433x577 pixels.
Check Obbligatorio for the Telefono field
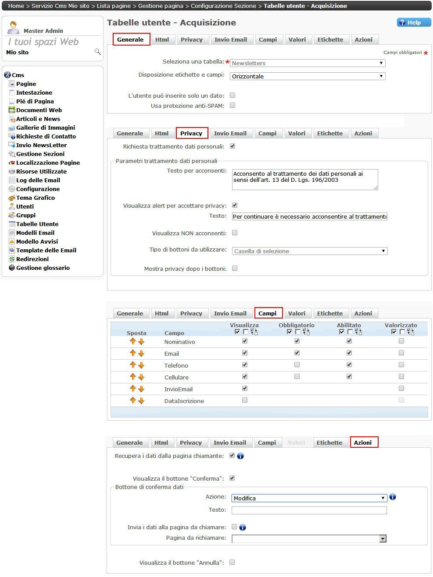click(x=297, y=365)
